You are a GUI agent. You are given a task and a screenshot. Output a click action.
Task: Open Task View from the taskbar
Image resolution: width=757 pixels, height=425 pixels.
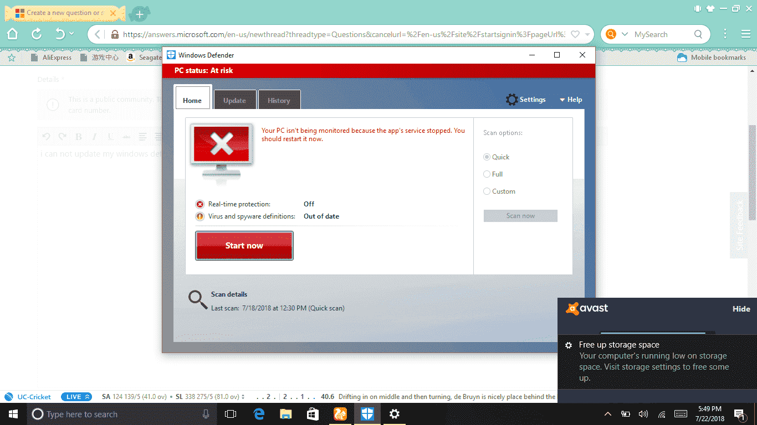(x=231, y=414)
